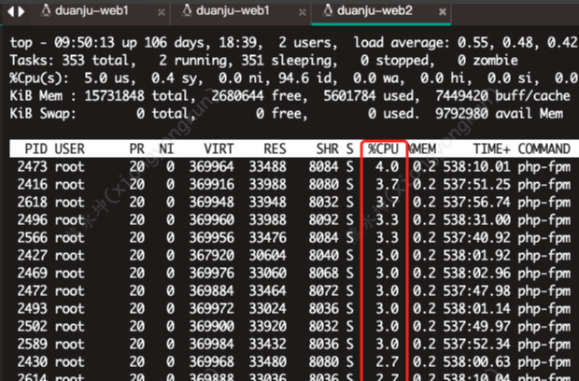This screenshot has width=579, height=381.
Task: Select PID 2473 in process list
Action: click(32, 167)
